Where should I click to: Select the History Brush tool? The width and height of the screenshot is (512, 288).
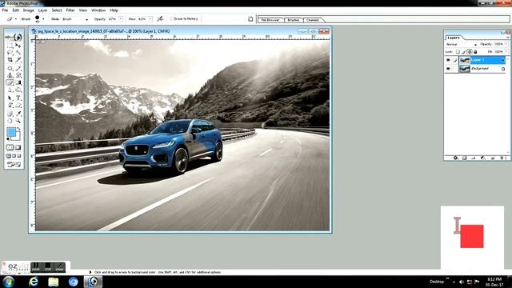[18, 75]
